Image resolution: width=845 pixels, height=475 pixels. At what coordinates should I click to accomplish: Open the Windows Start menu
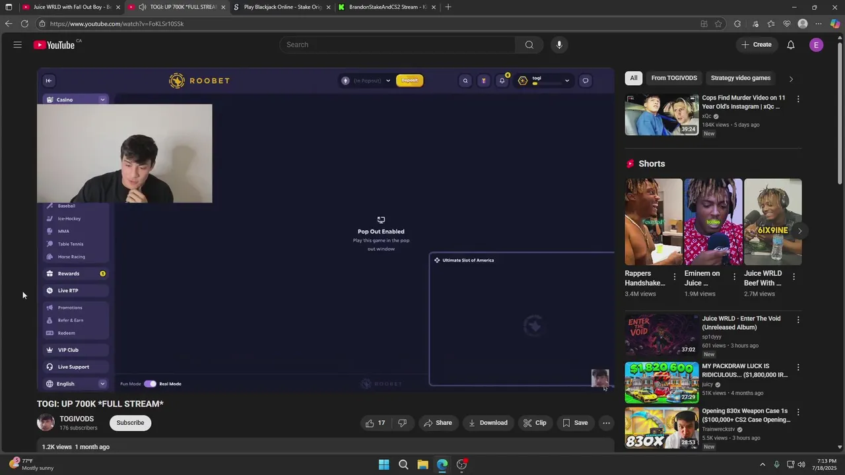[384, 464]
